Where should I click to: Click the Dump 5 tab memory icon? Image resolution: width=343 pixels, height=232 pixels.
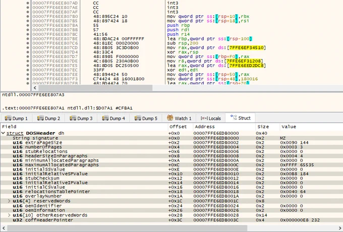point(138,119)
